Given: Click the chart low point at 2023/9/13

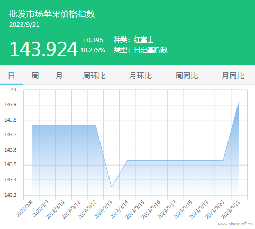Looking at the screenshot, I should point(112,187).
